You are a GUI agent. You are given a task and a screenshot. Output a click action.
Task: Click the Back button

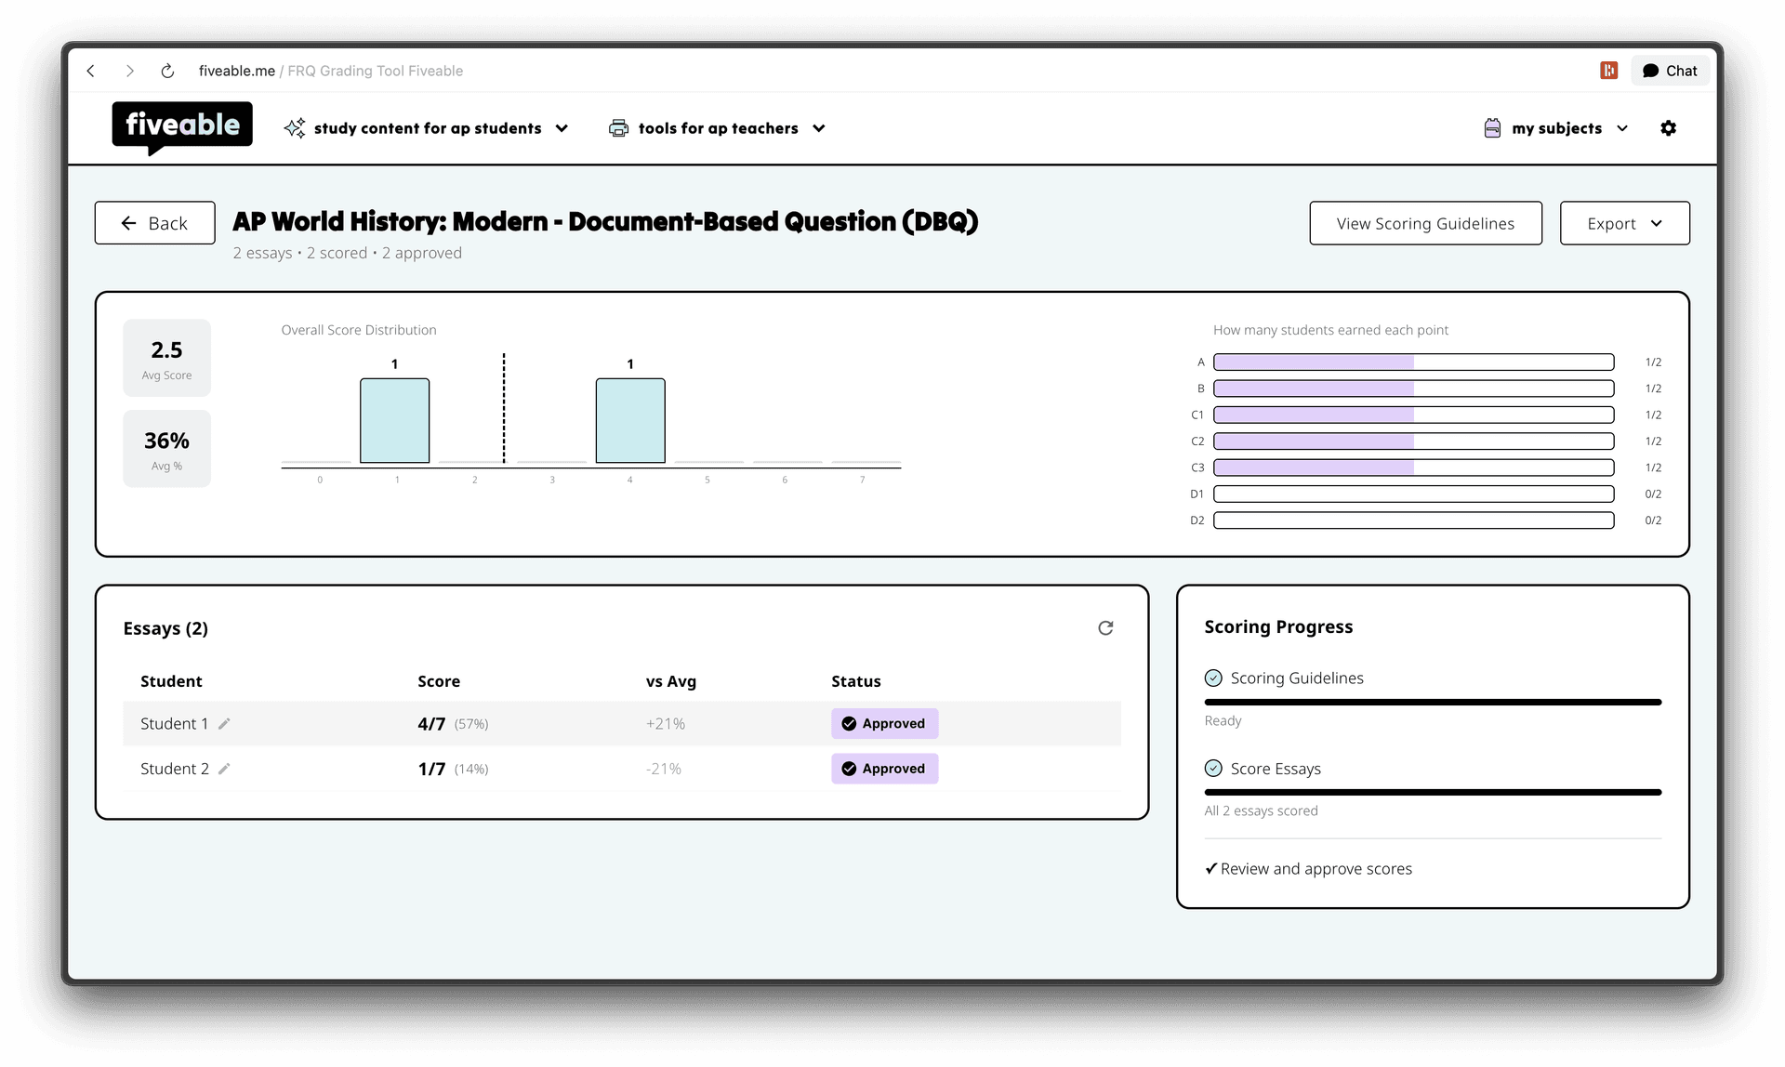(154, 223)
